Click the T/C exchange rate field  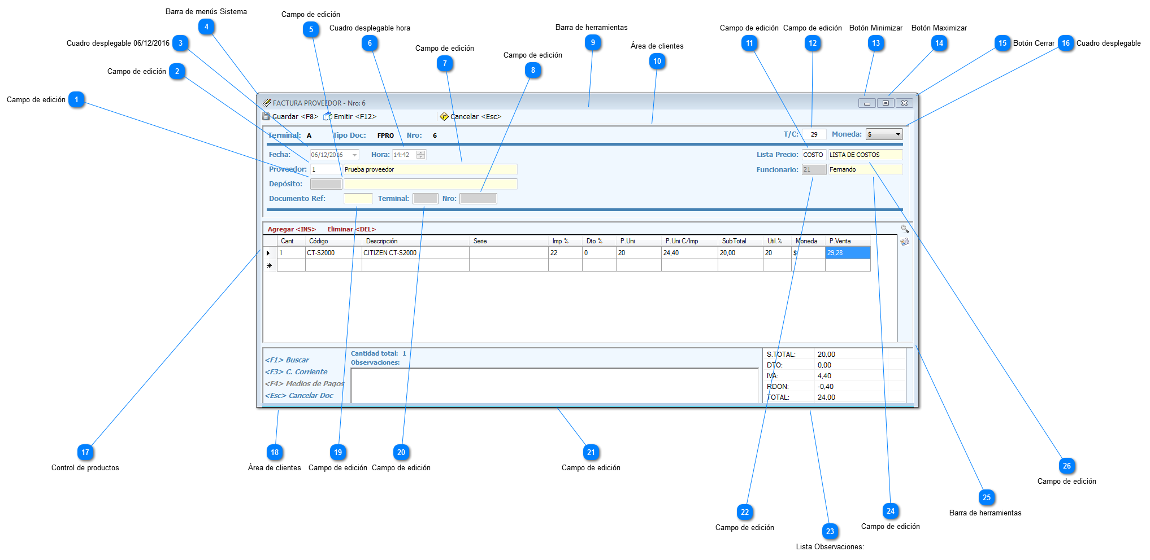814,134
